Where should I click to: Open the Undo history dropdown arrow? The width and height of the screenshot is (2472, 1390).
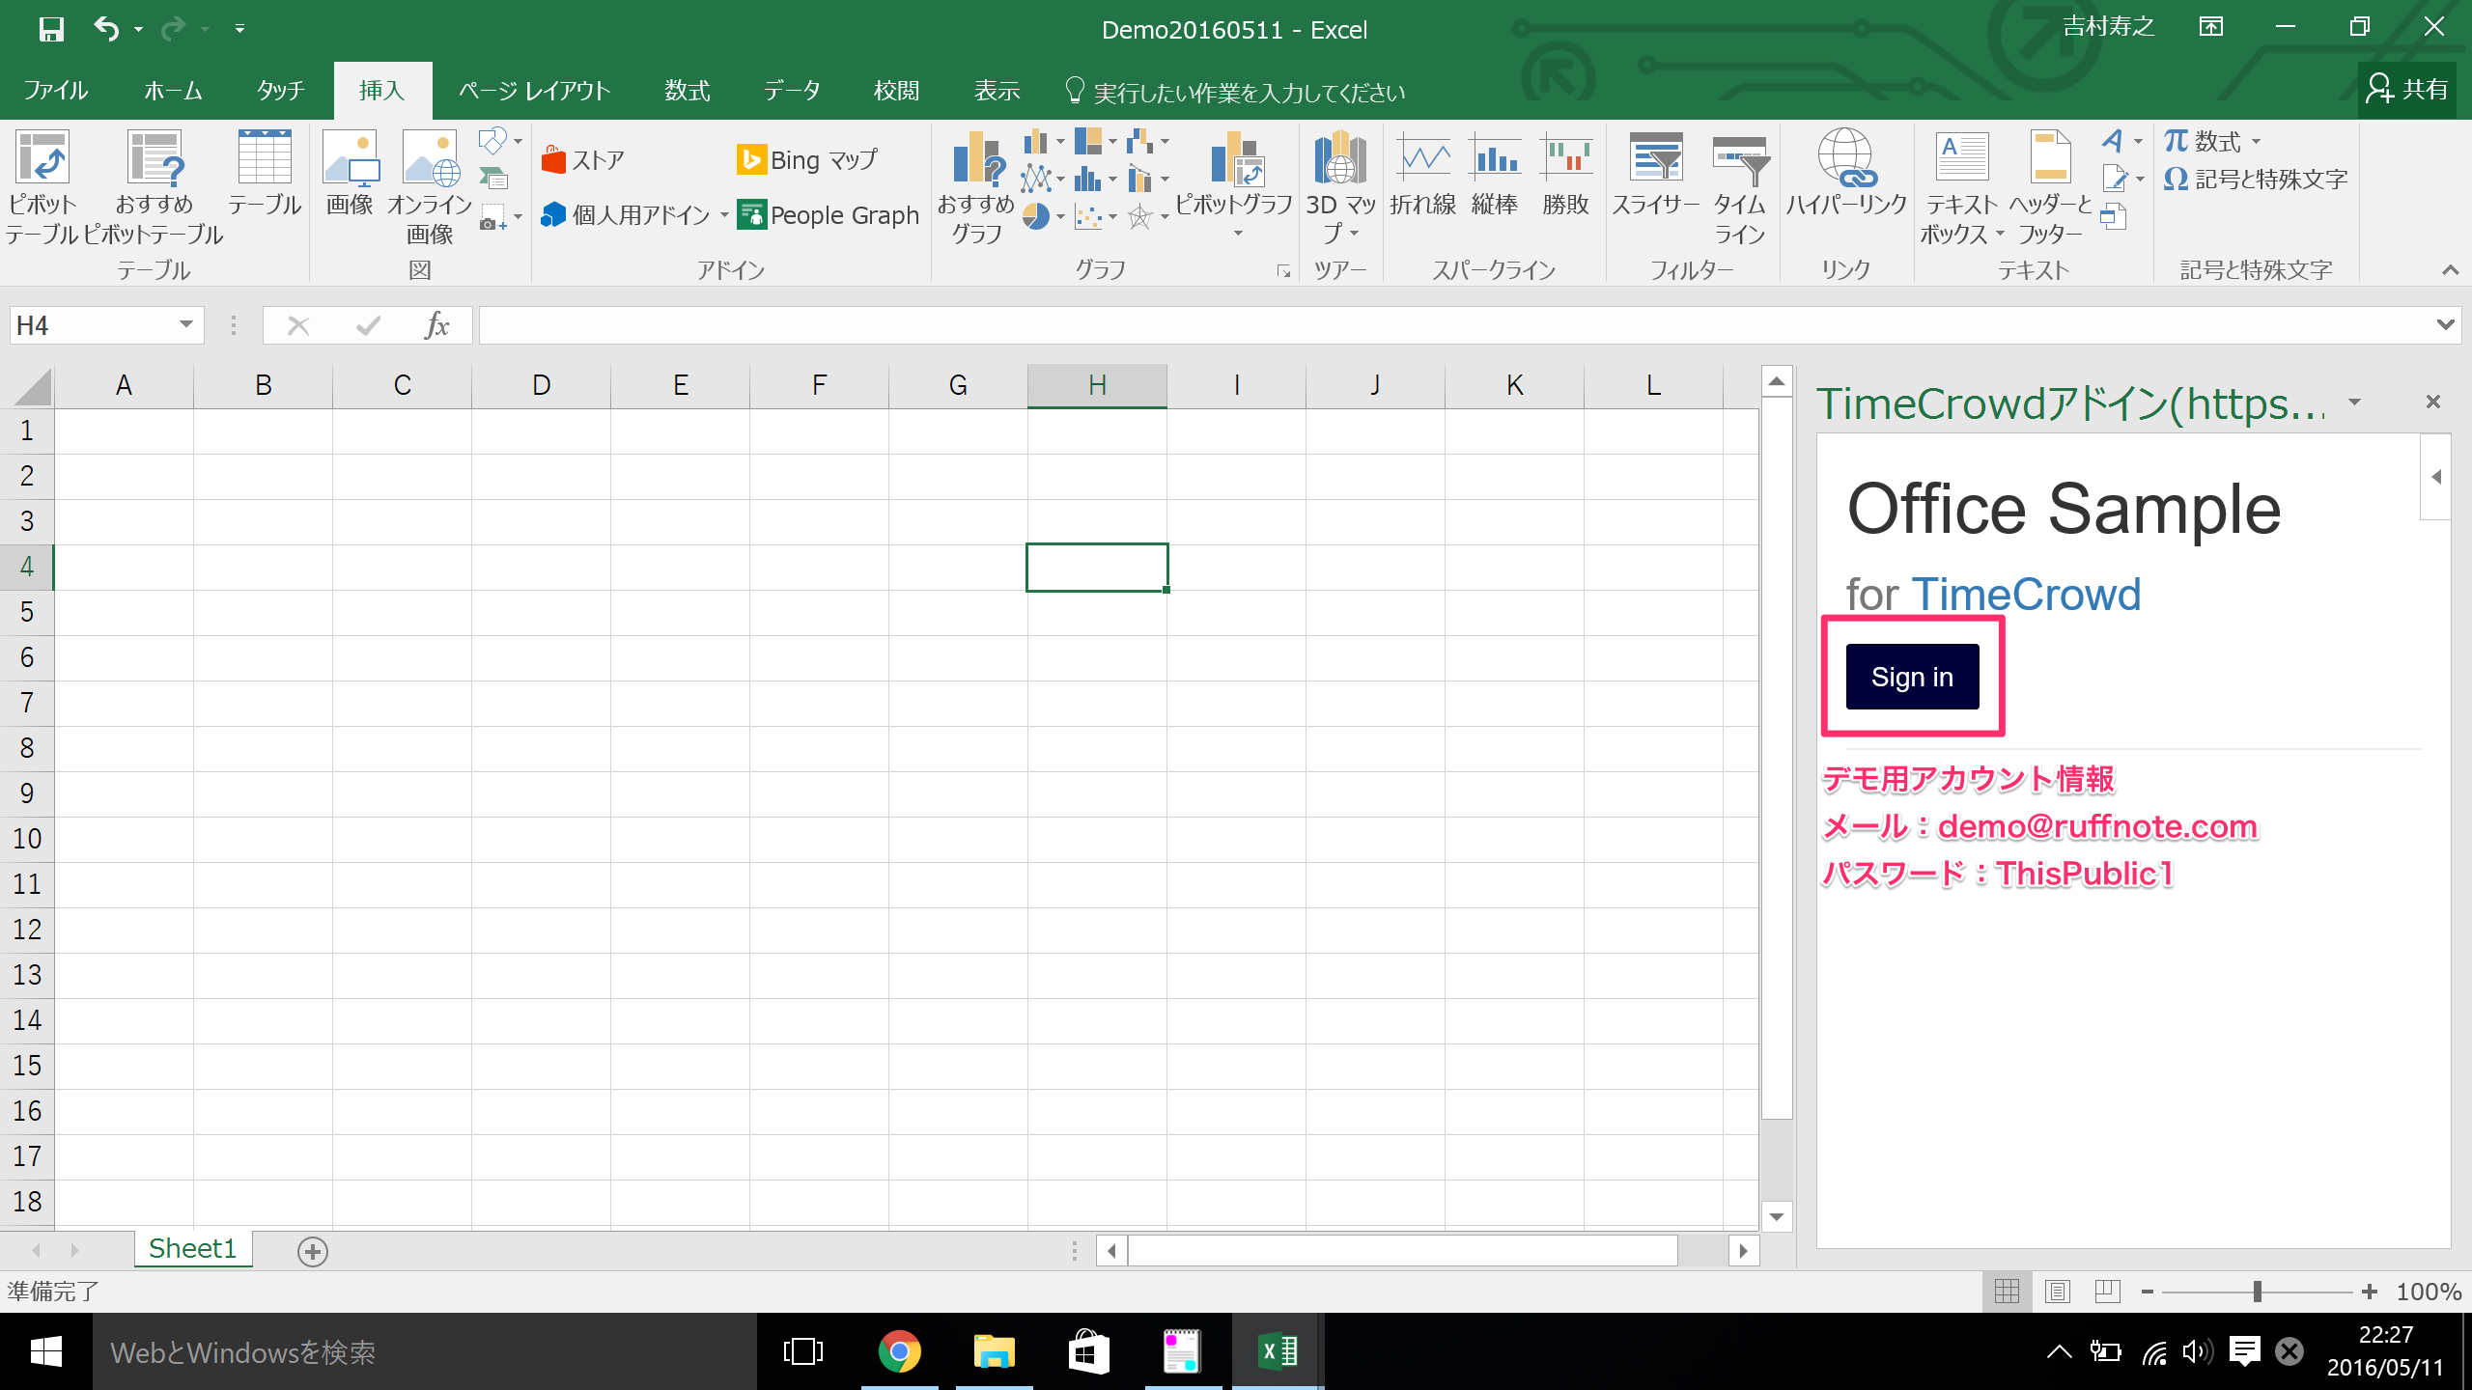click(139, 29)
